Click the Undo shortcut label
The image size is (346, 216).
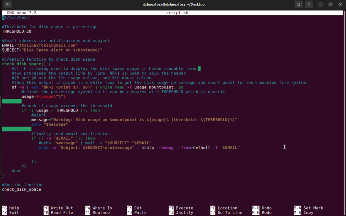click(x=262, y=208)
